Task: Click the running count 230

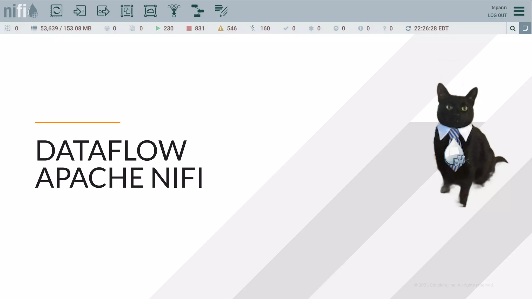Action: coord(169,28)
